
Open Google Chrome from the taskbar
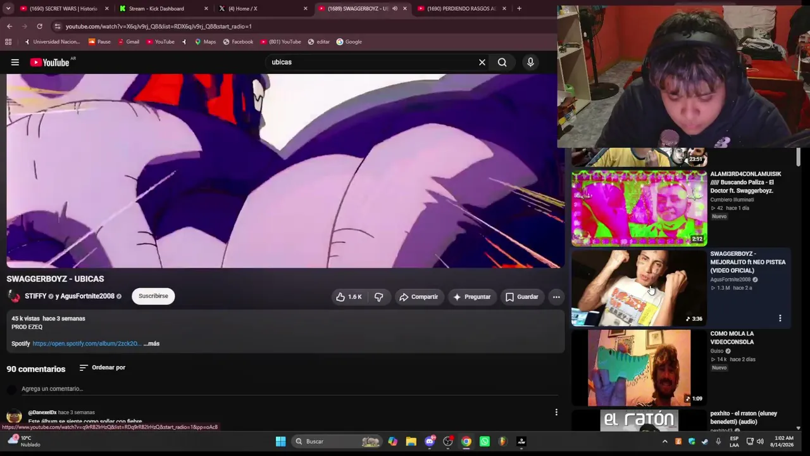(x=466, y=441)
